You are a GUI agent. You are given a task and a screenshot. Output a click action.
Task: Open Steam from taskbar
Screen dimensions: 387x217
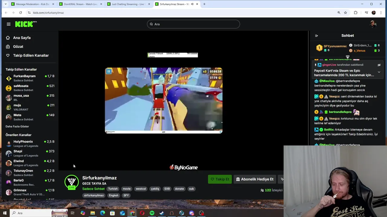(x=162, y=213)
